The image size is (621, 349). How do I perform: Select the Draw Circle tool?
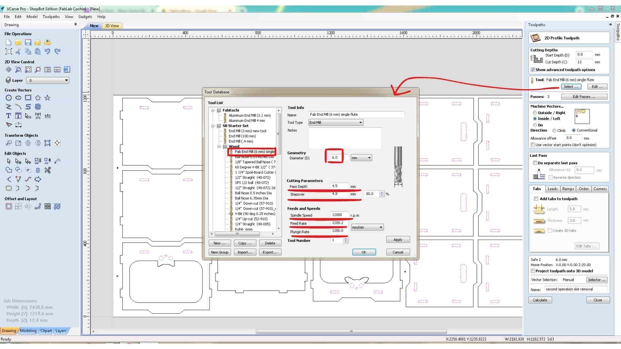(x=8, y=98)
